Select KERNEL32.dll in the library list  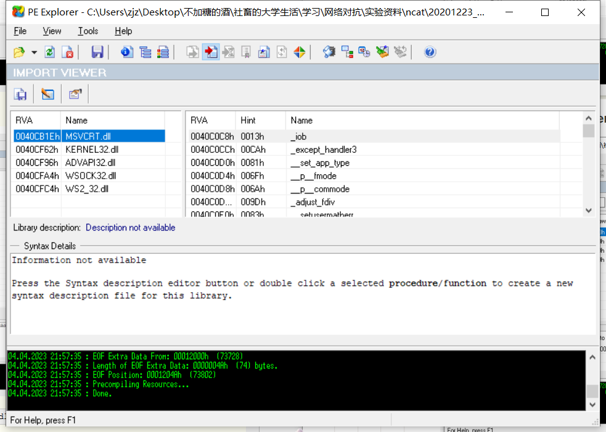[89, 150]
